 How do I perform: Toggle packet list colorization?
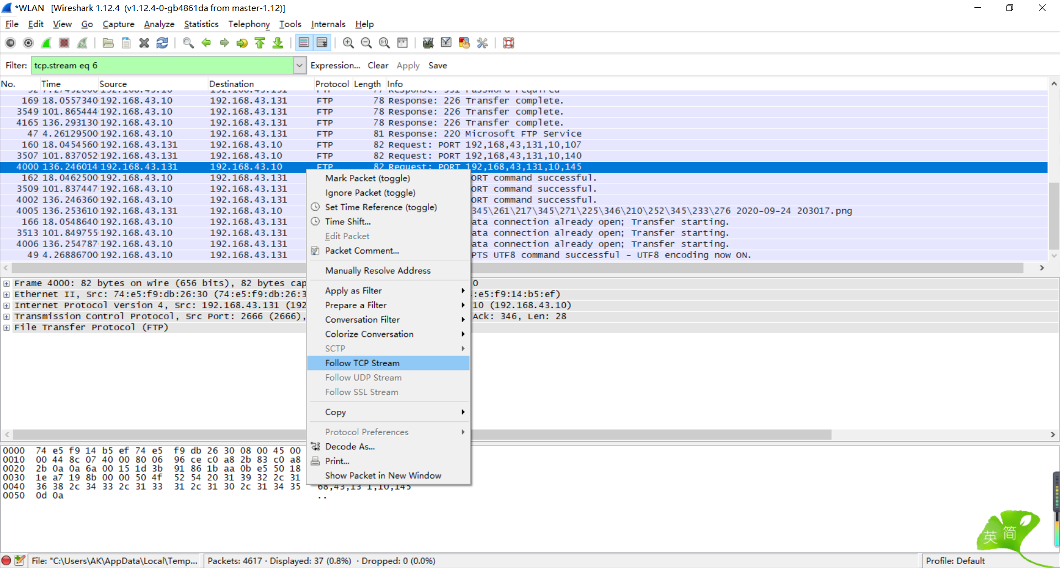point(304,43)
